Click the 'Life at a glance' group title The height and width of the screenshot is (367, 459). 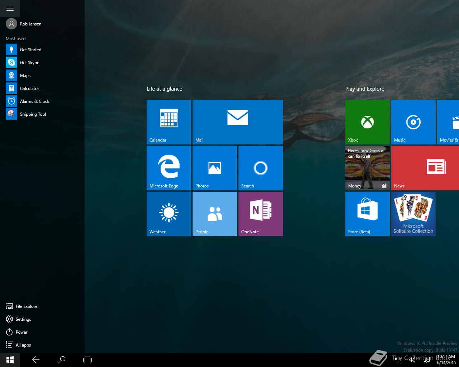coord(164,89)
